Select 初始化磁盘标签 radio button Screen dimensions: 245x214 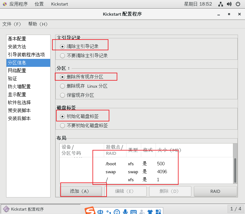(x=62, y=117)
